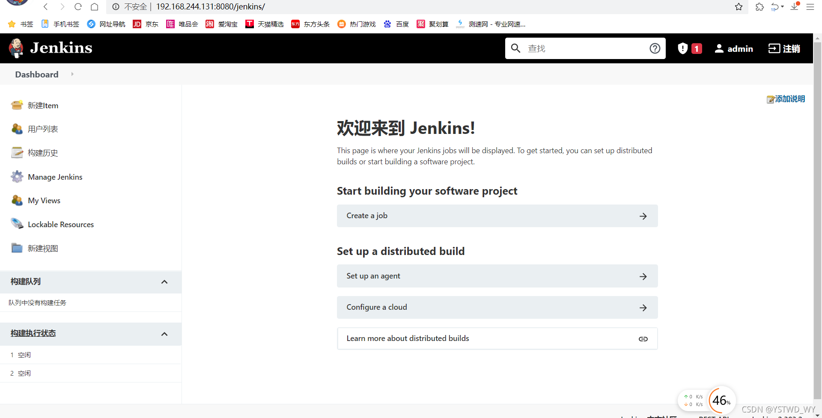Go forward with the browser forward arrow
822x418 pixels.
(x=62, y=6)
